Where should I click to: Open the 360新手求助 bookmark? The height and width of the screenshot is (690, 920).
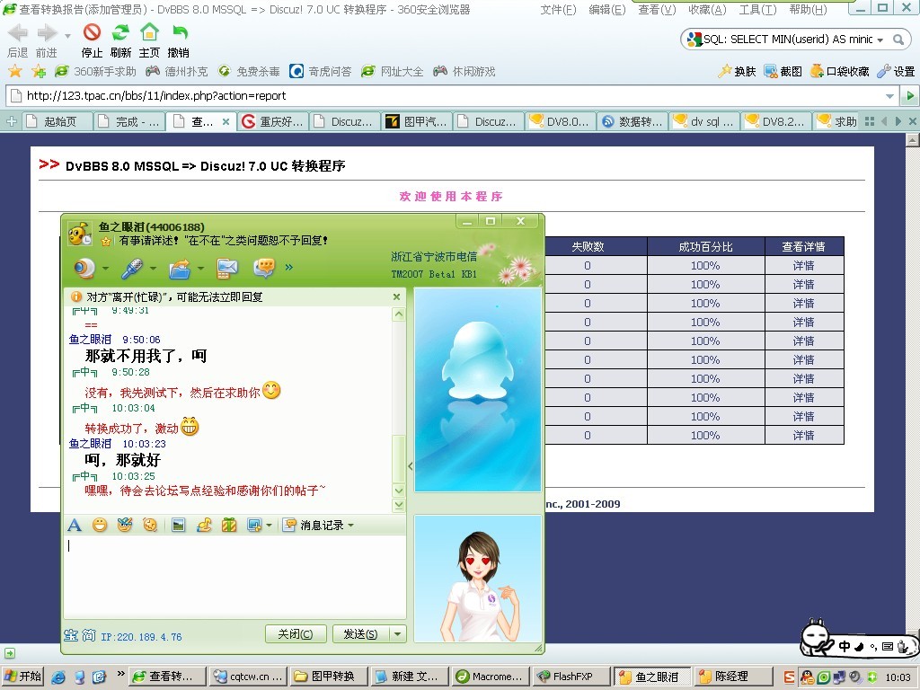(x=95, y=71)
